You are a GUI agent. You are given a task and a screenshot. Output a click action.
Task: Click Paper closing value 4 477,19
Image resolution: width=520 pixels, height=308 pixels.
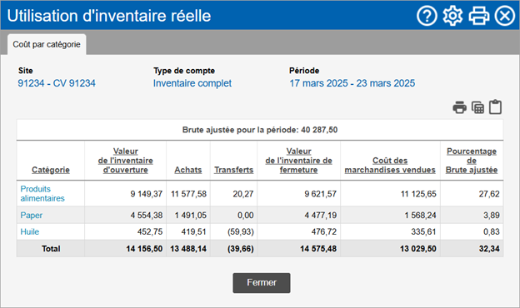tap(320, 216)
